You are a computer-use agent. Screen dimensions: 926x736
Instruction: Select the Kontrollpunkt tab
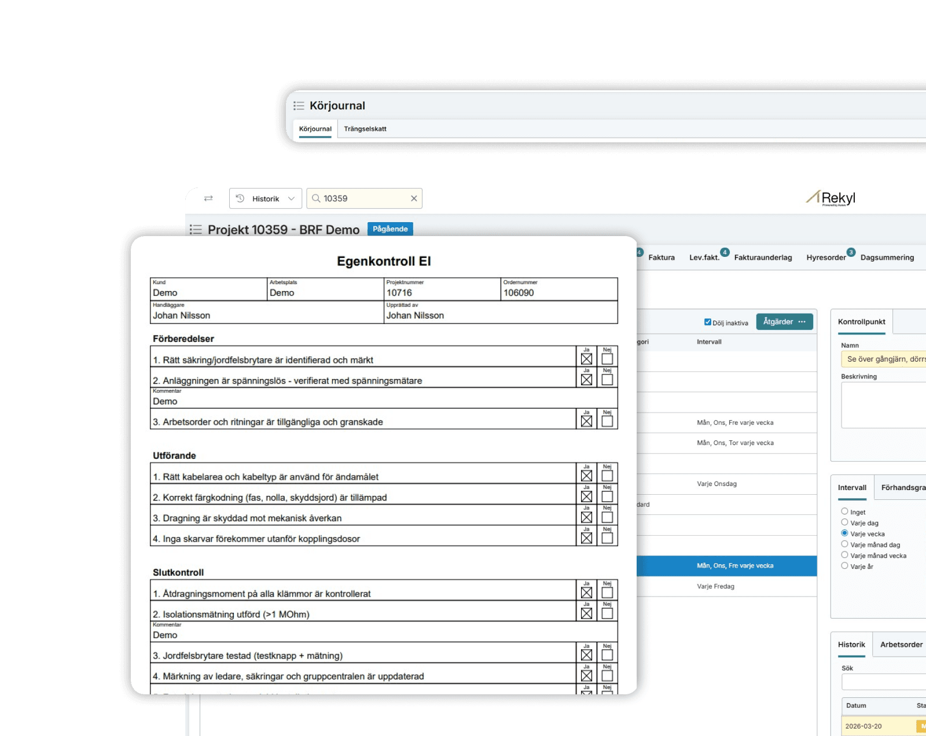862,322
